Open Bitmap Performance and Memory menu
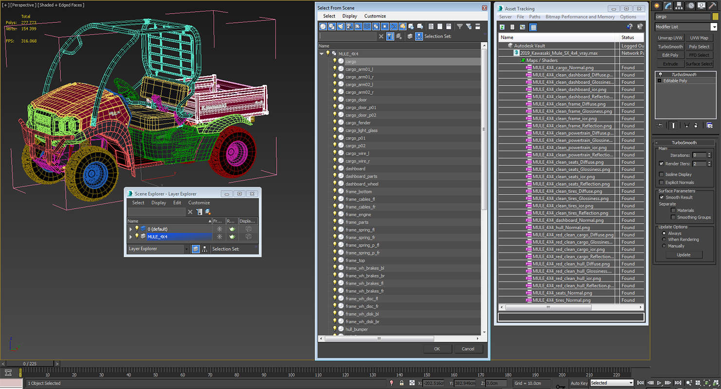 [580, 17]
